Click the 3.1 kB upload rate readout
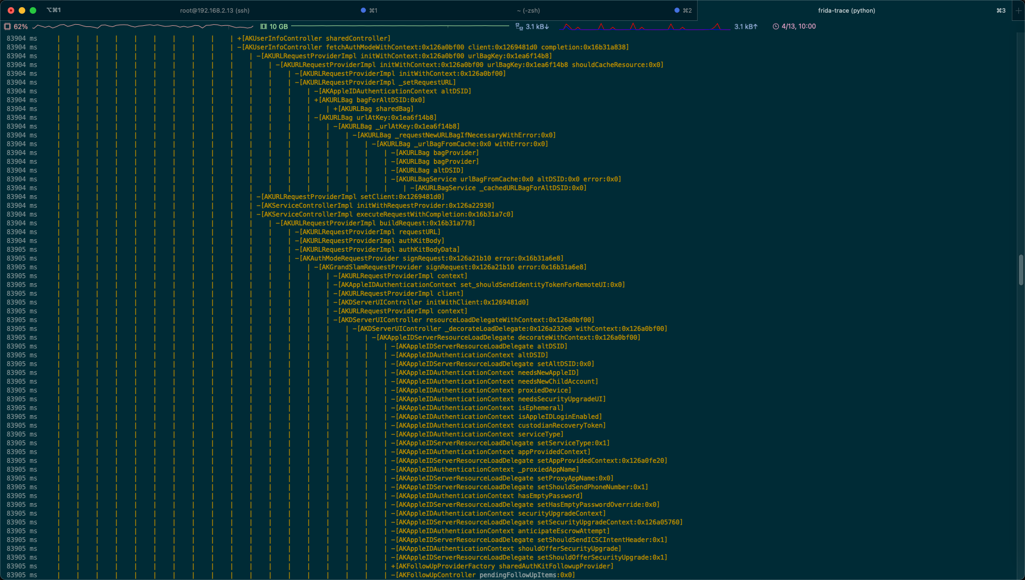This screenshot has height=580, width=1025. point(745,26)
